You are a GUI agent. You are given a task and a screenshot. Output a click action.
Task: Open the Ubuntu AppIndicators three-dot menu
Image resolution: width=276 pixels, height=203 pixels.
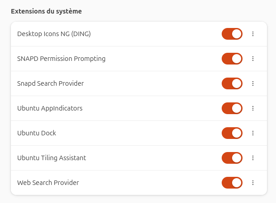tap(253, 108)
